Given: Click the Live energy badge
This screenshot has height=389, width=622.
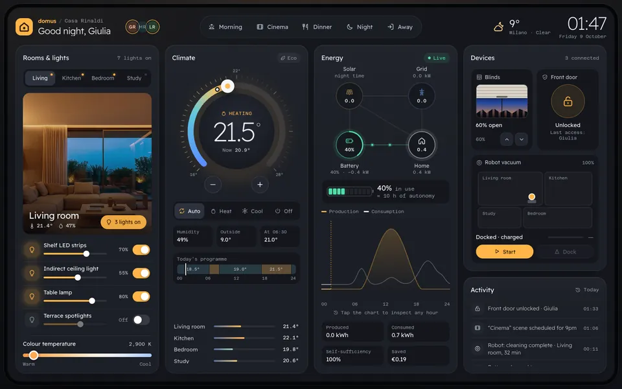Looking at the screenshot, I should coord(436,58).
